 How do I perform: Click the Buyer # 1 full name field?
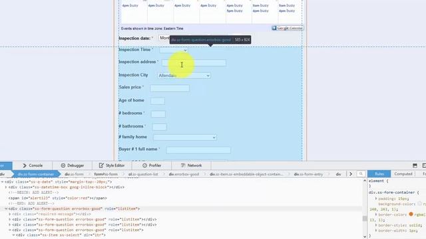198,150
